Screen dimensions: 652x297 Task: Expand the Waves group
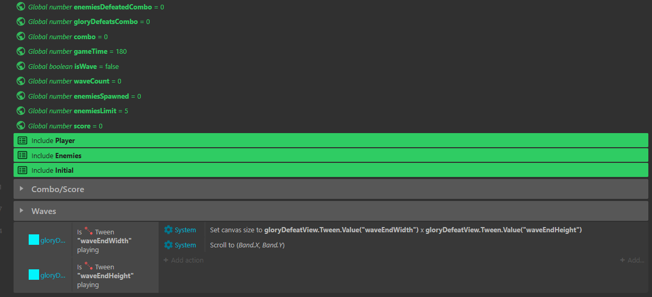22,211
